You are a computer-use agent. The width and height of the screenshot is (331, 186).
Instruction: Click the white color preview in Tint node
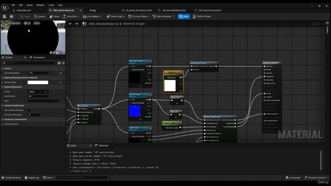point(170,86)
